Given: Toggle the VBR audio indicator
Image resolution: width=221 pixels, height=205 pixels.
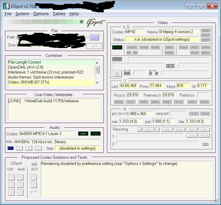Looking at the screenshot, I should 96,134.
